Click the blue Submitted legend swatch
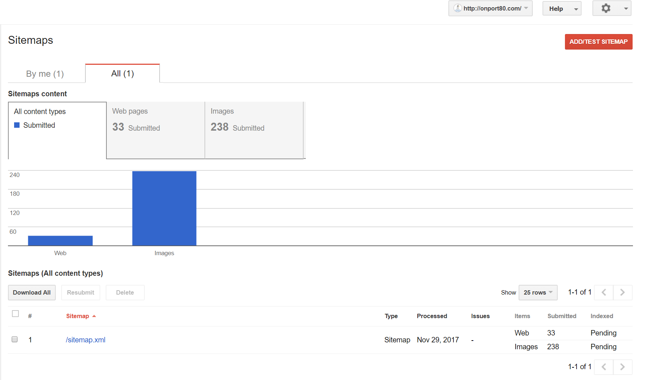Screen dimensions: 646x380 pyautogui.click(x=17, y=125)
